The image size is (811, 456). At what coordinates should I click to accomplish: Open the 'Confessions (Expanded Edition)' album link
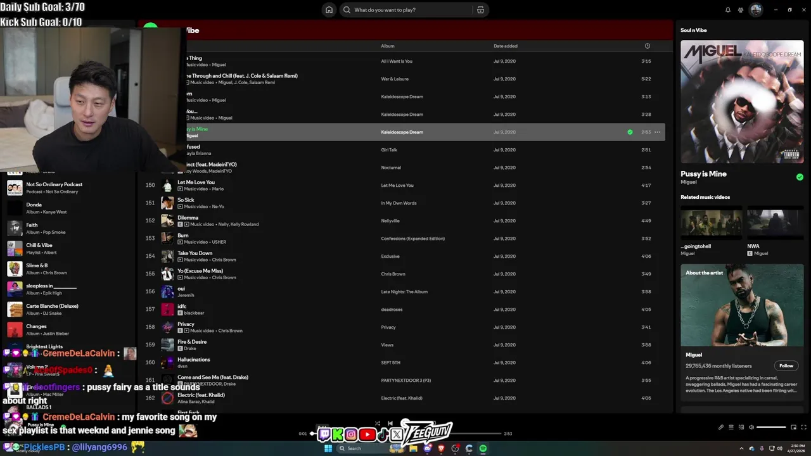coord(412,239)
